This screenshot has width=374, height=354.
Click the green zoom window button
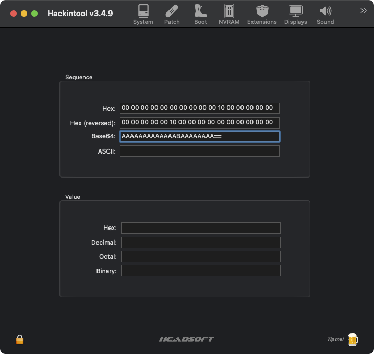click(34, 14)
